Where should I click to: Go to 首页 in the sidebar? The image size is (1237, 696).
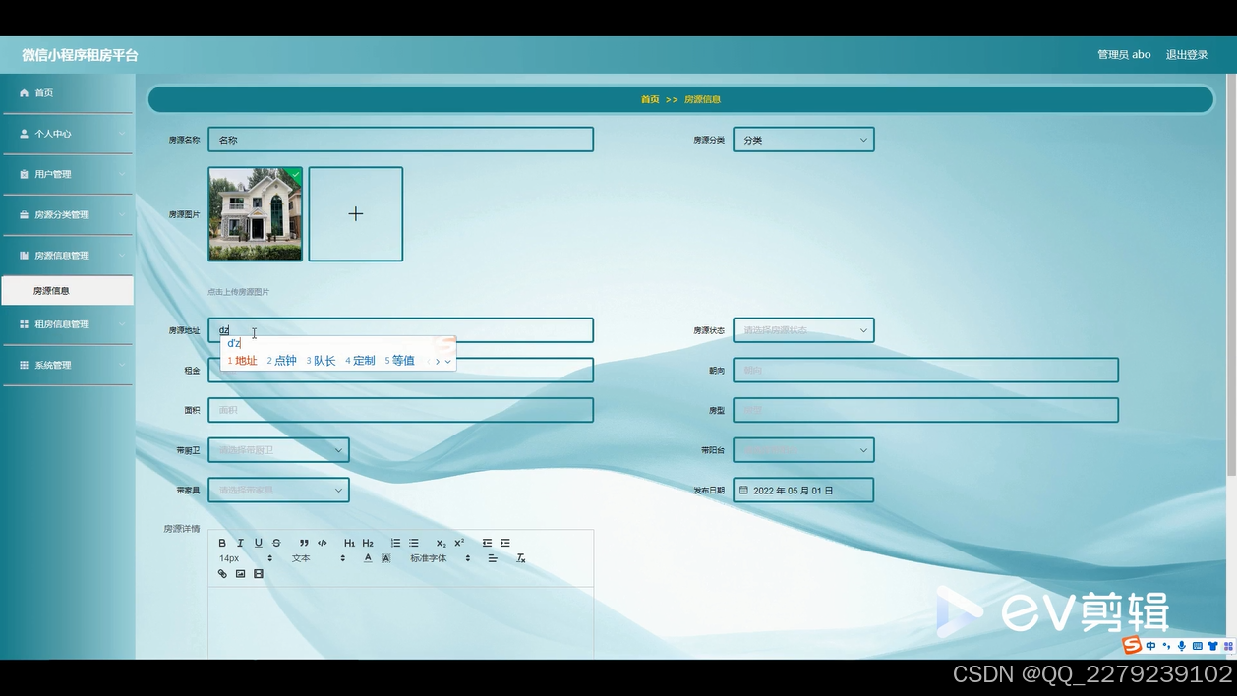[67, 93]
